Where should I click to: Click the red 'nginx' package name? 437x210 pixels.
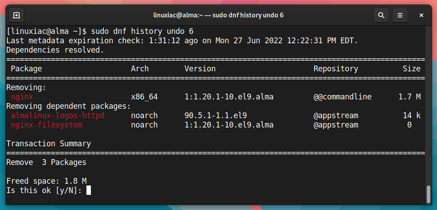tap(22, 97)
